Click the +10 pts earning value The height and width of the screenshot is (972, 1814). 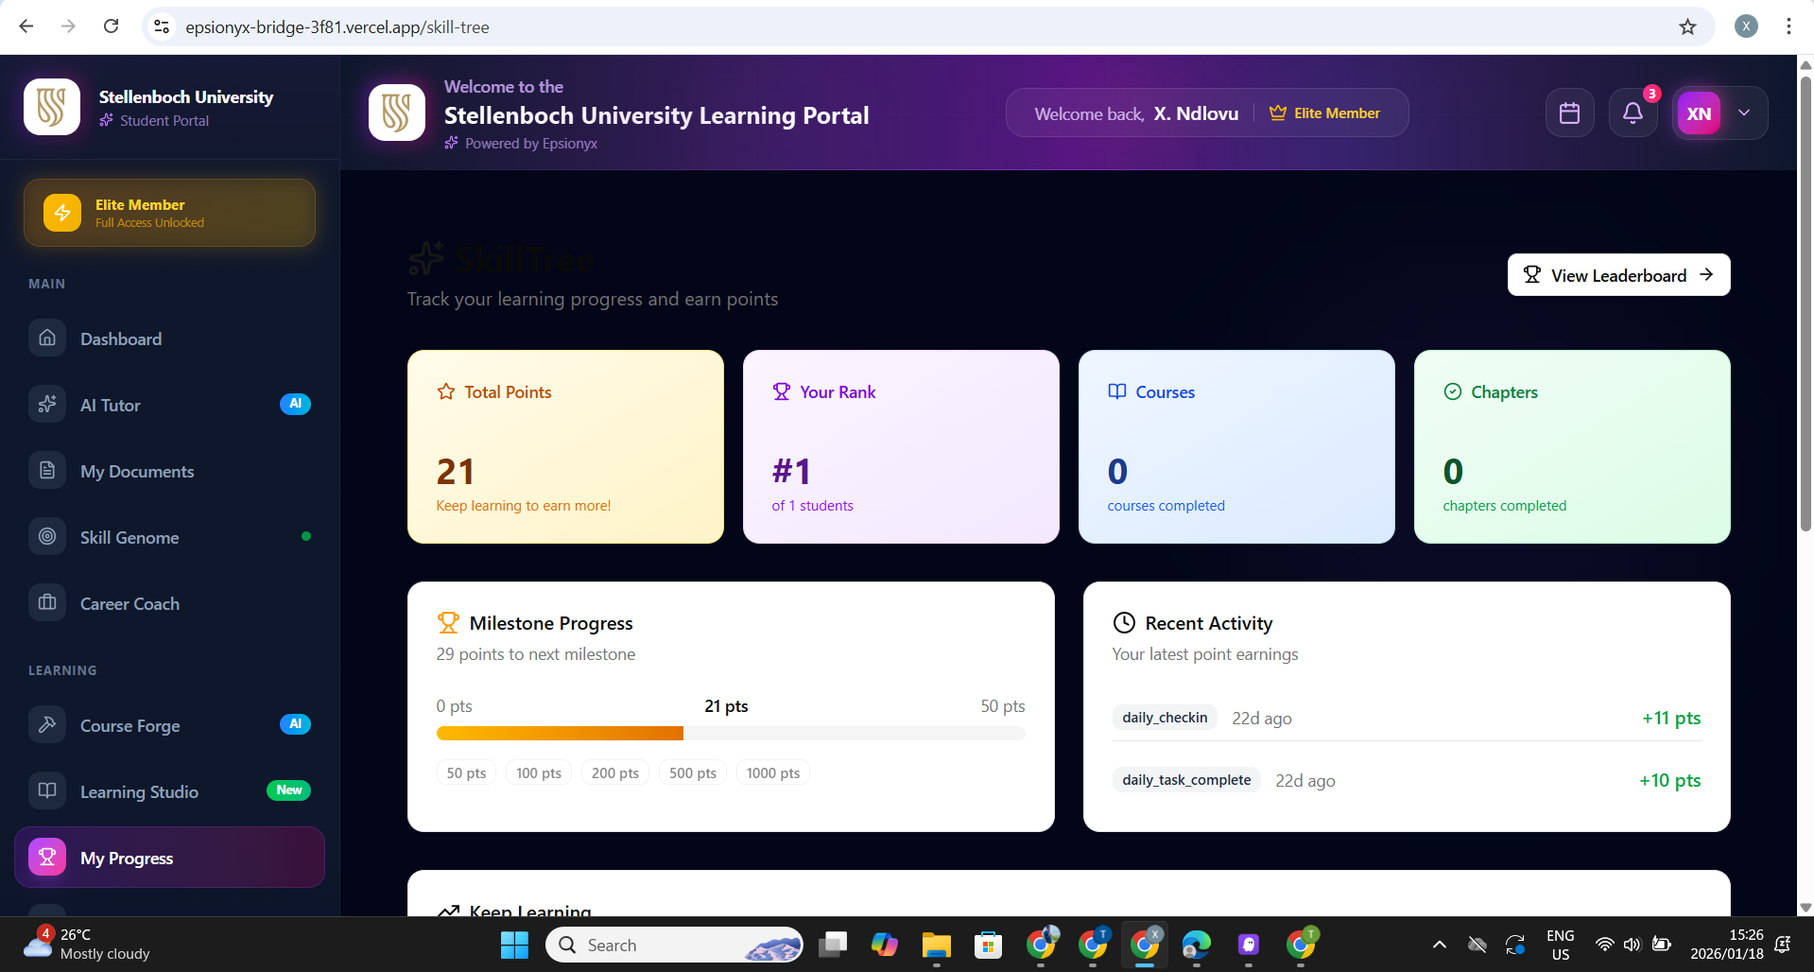click(1670, 780)
